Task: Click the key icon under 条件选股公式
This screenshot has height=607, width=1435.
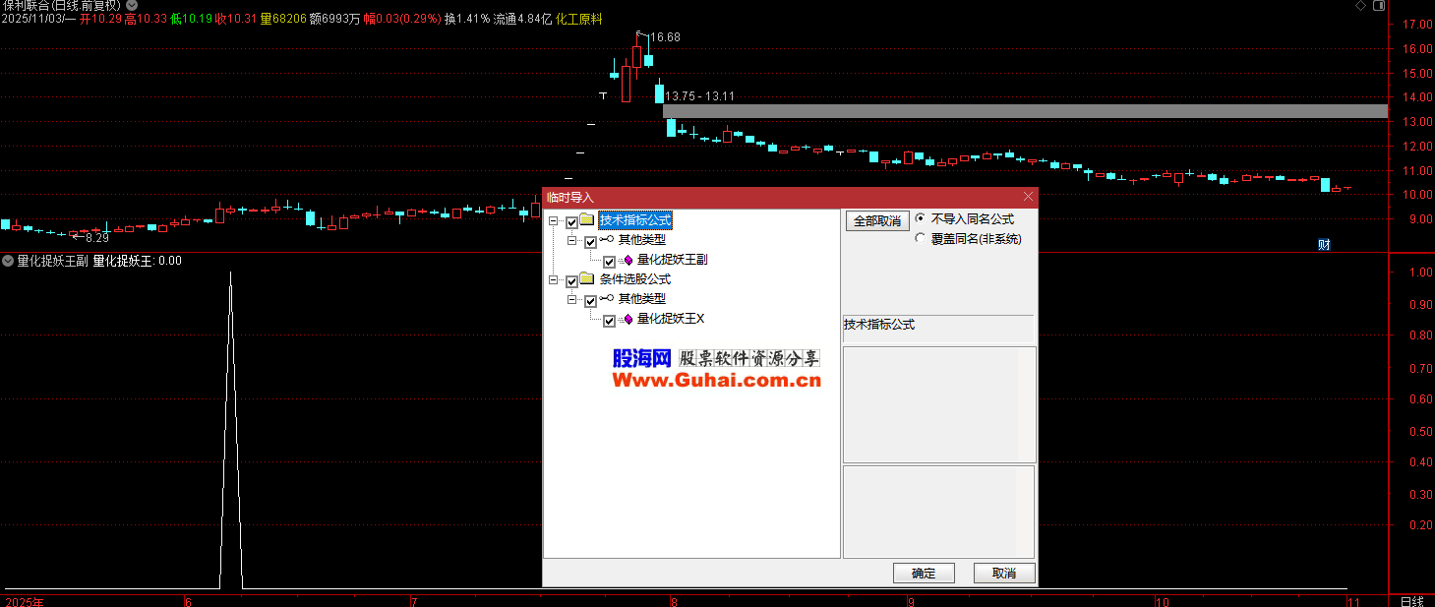Action: (607, 299)
